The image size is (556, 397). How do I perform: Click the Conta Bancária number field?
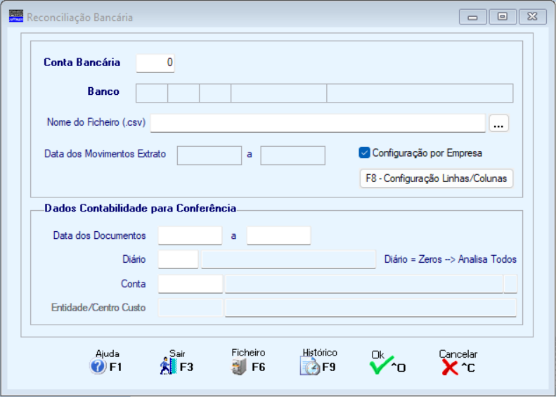(155, 63)
